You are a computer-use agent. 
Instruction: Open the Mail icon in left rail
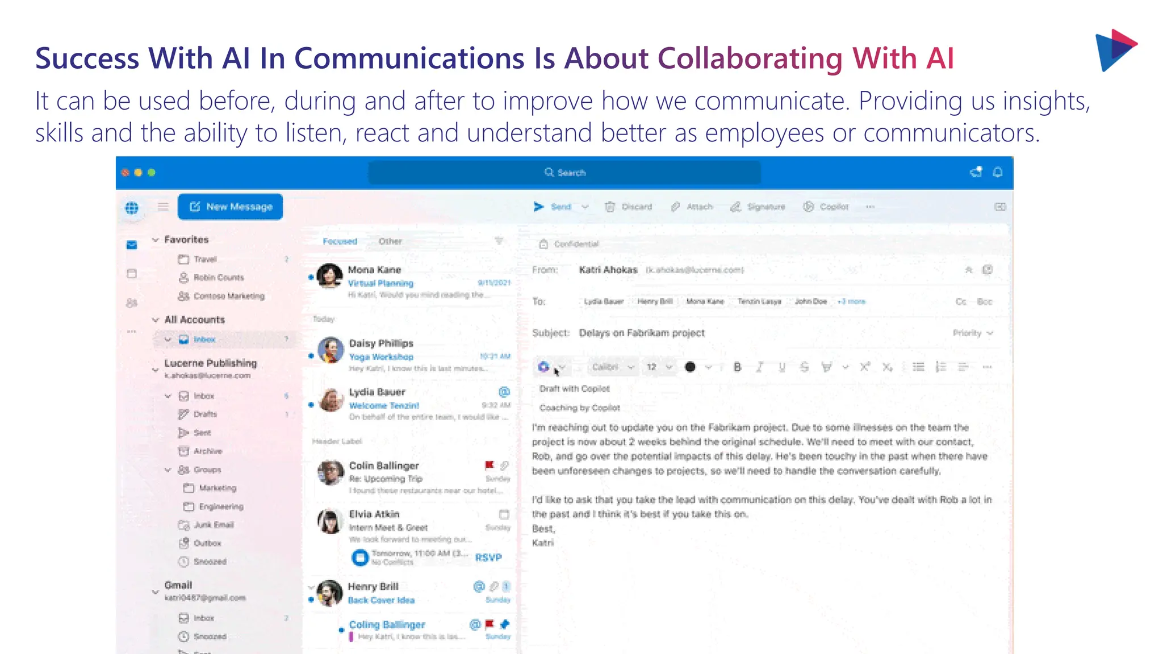coord(132,245)
